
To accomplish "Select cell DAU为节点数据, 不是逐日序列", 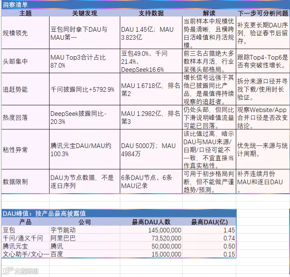I will (85, 181).
